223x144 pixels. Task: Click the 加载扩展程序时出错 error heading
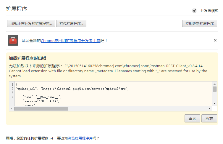[x=28, y=58]
